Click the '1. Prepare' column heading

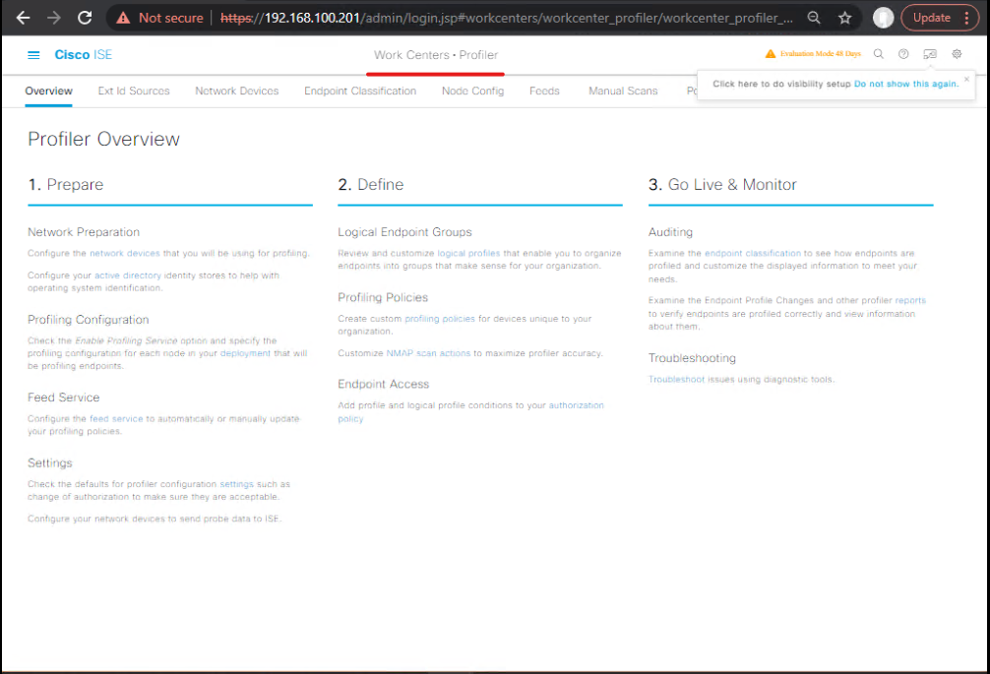pos(66,185)
